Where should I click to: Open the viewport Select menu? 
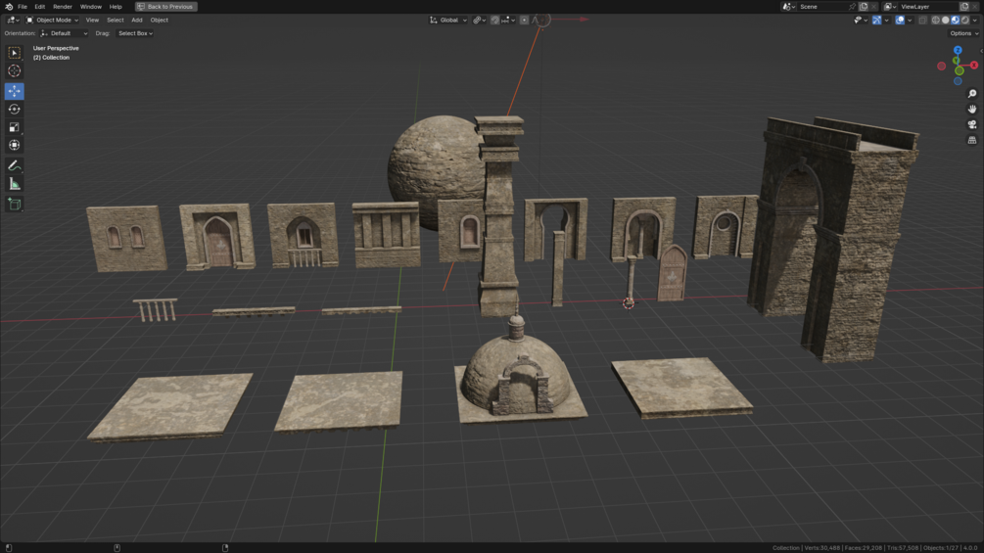pos(115,20)
